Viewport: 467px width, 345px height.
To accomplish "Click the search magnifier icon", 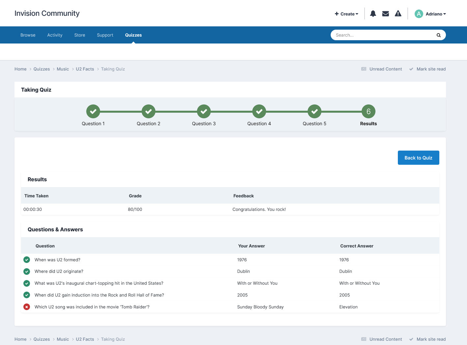I will [438, 35].
